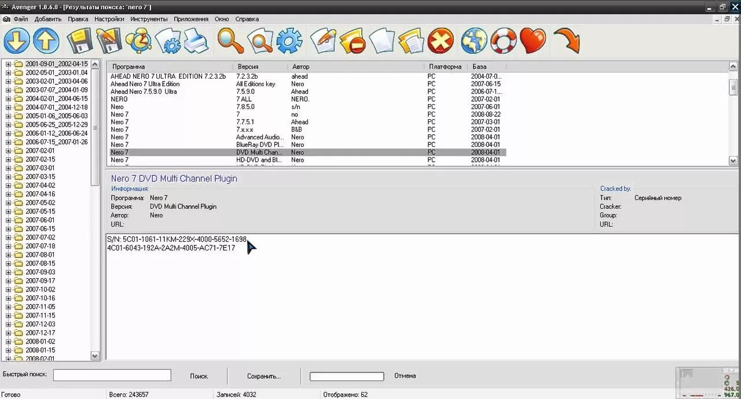Screen dimensions: 741x399
Task: Click the globe toolbar icon
Action: [474, 41]
